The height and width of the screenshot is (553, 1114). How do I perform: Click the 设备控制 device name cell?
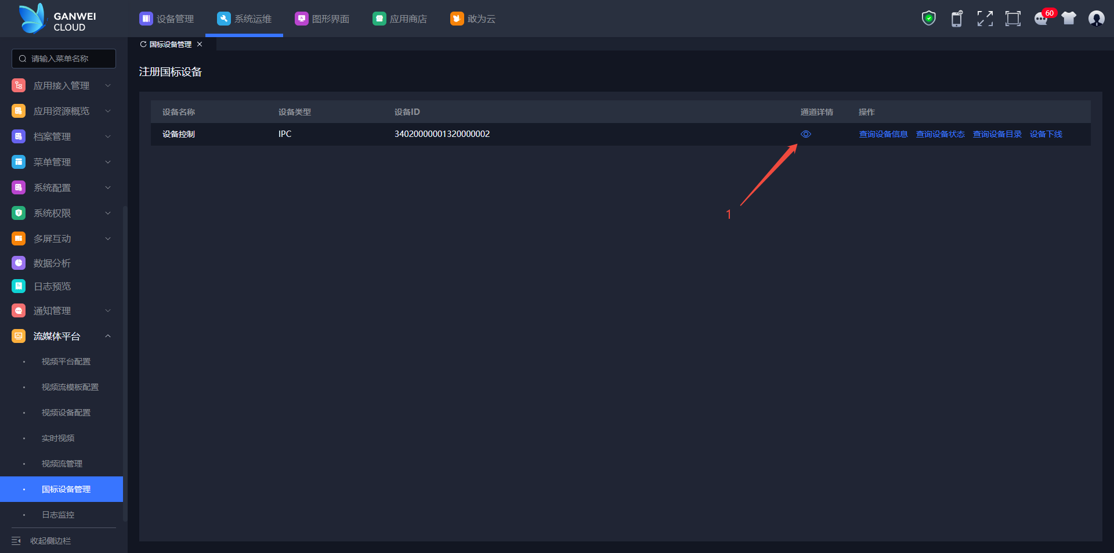[x=179, y=134]
